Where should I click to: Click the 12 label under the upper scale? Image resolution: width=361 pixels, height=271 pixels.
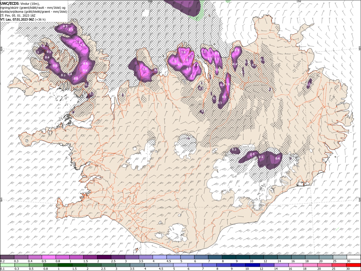tap(265, 261)
